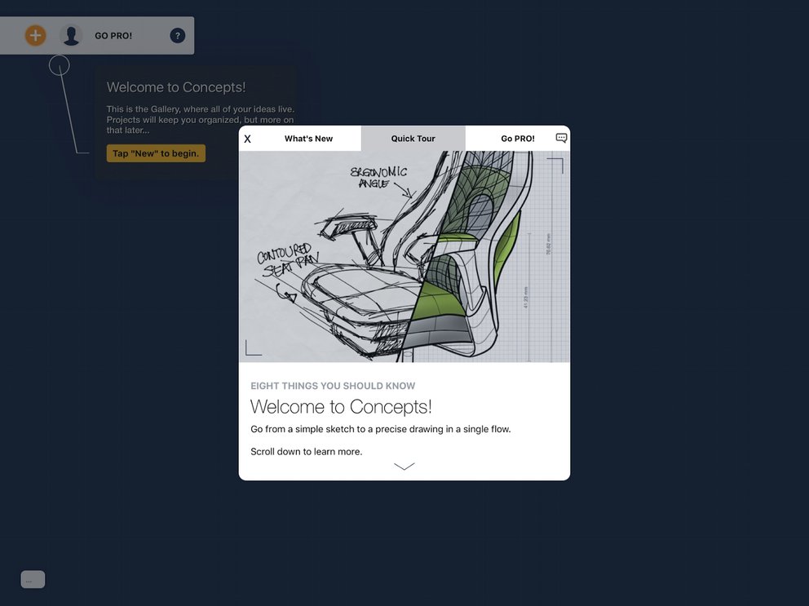Screen dimensions: 809x606
Task: Click the Welcome to Concepts! dialog title
Action: [342, 406]
